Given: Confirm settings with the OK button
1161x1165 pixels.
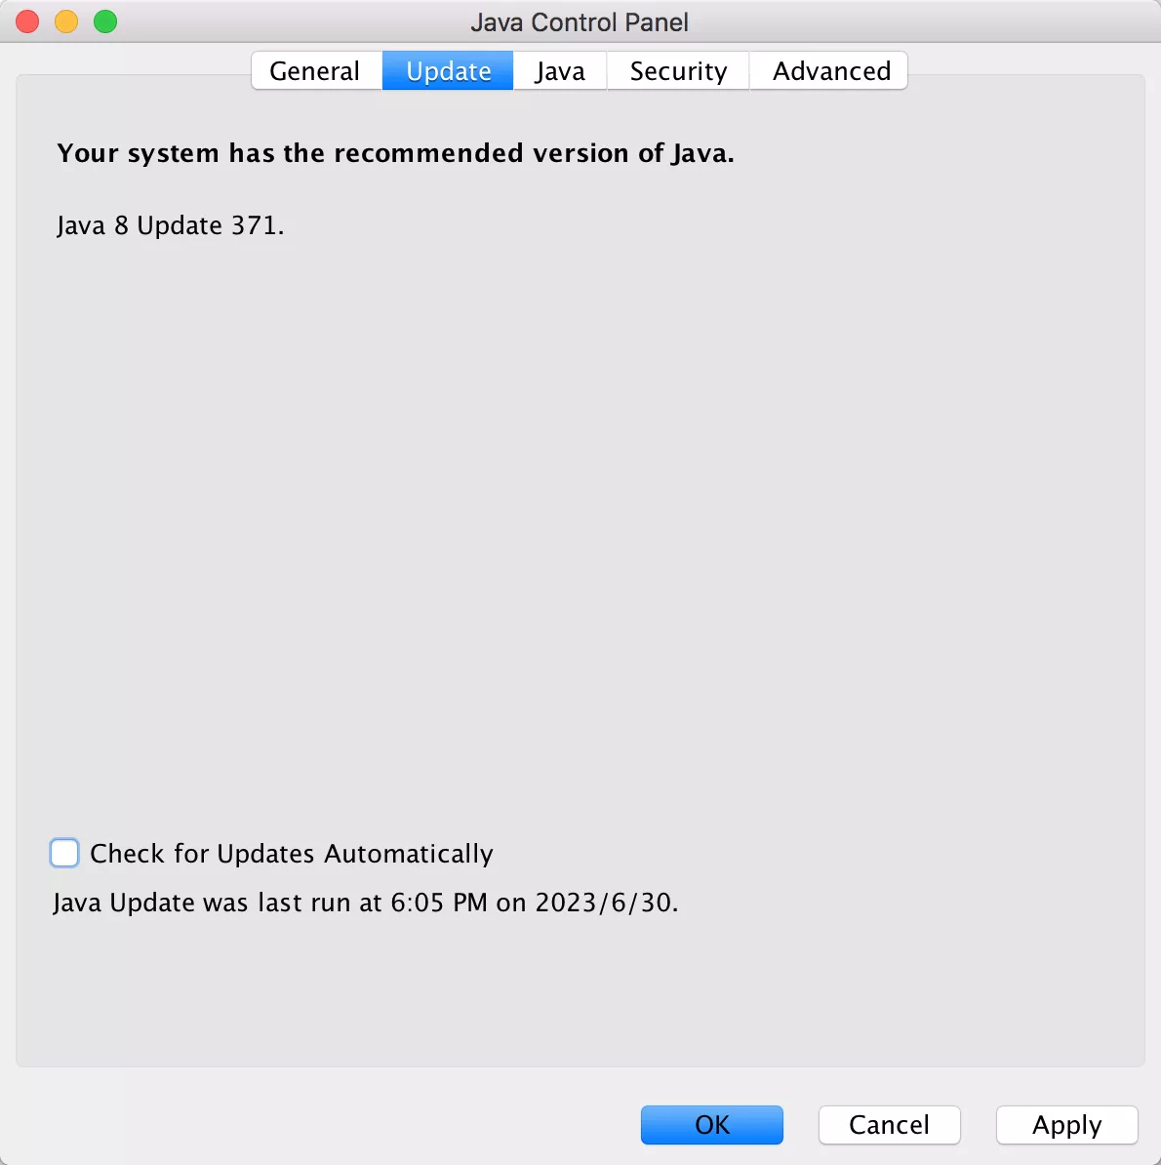Looking at the screenshot, I should point(711,1125).
